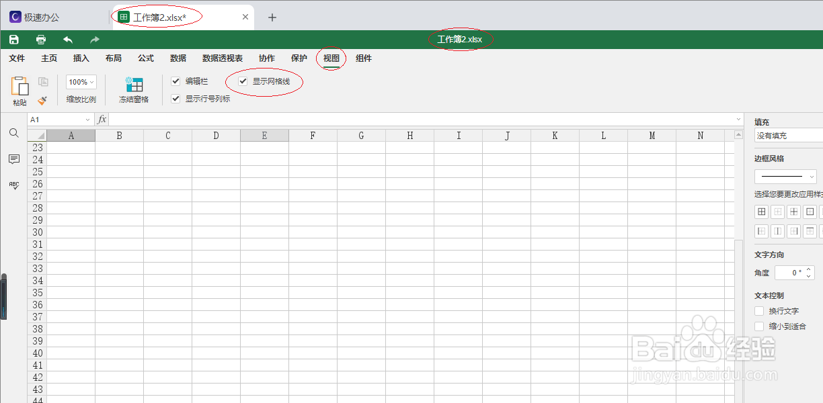The height and width of the screenshot is (403, 823).
Task: Apply right border icon in second row
Action: pyautogui.click(x=794, y=231)
